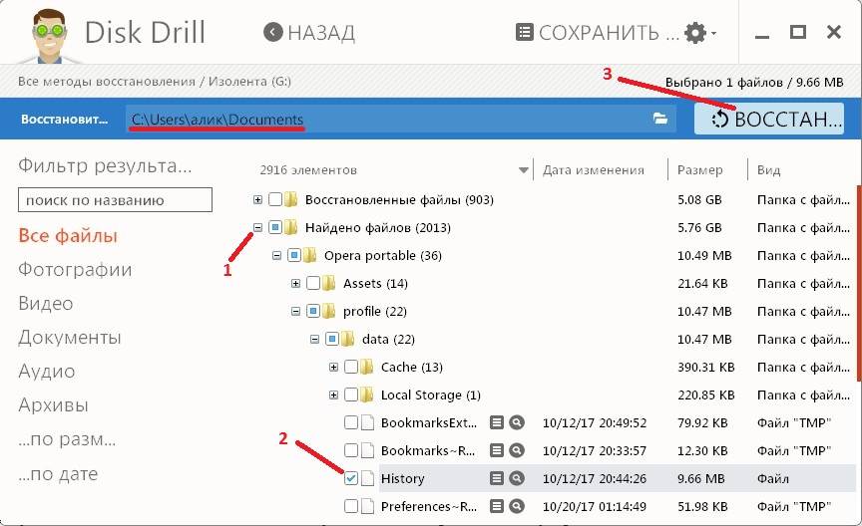
Task: Show details icon for Preferences~R file
Action: point(497,506)
